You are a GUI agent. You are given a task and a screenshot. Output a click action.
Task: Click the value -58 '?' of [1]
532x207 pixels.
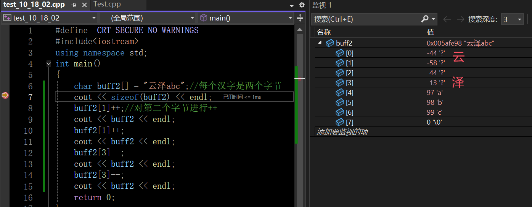pyautogui.click(x=436, y=63)
